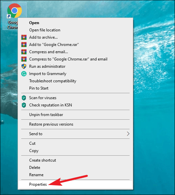Viewport: 175px width, 195px height.
Task: Click the UAC shield icon for Run as administrator
Action: (x=24, y=66)
